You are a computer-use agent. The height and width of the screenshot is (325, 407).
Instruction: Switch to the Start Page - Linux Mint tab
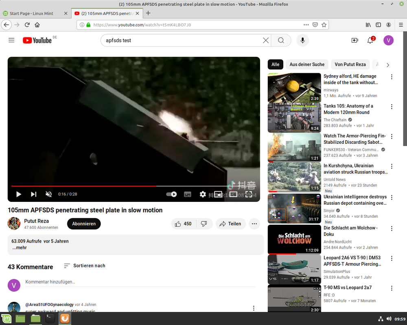(x=35, y=13)
